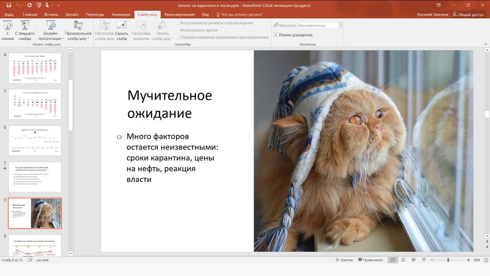The image size is (490, 276).
Task: Click zoom in plus button
Action: [x=468, y=260]
